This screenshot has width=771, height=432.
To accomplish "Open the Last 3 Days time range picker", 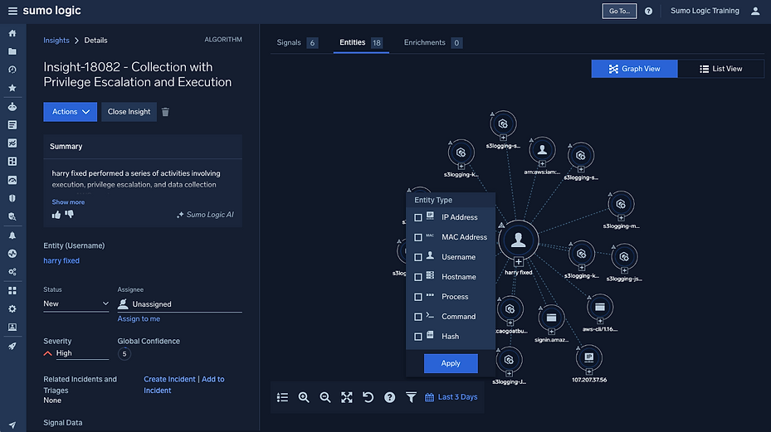I will 451,397.
